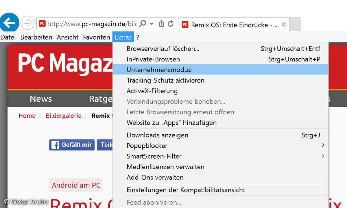This screenshot has width=347, height=208.
Task: Open the Datei menu
Action: pyautogui.click(x=8, y=37)
